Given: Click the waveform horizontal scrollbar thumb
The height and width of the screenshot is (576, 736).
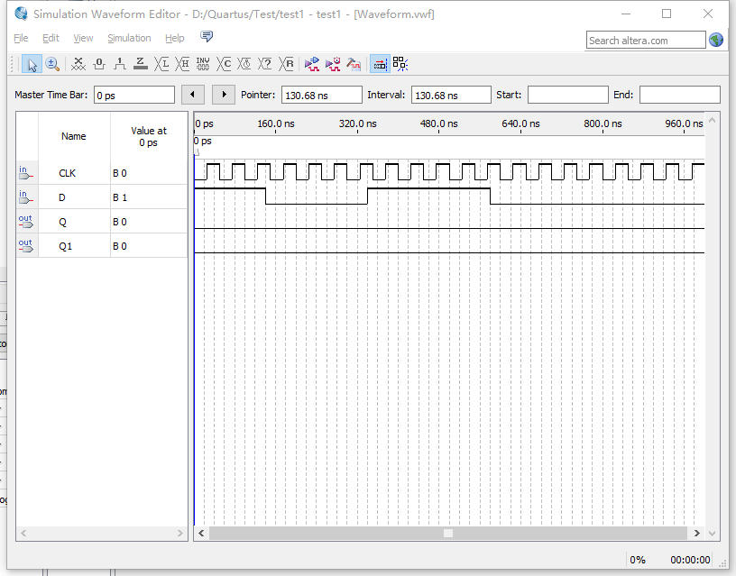Looking at the screenshot, I should [x=448, y=534].
